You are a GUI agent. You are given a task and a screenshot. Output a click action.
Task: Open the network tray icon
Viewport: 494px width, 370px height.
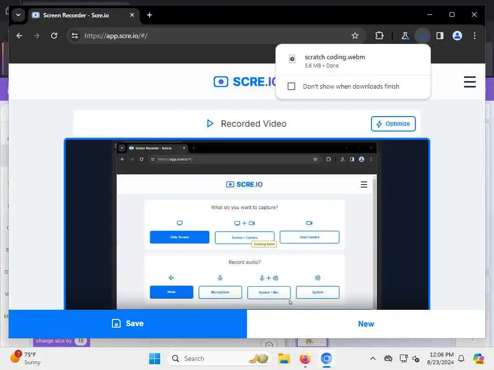(x=403, y=358)
